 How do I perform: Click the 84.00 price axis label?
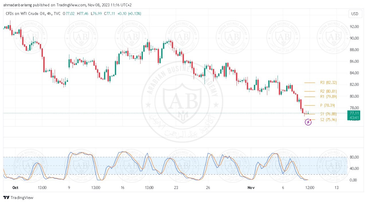coord(355,73)
